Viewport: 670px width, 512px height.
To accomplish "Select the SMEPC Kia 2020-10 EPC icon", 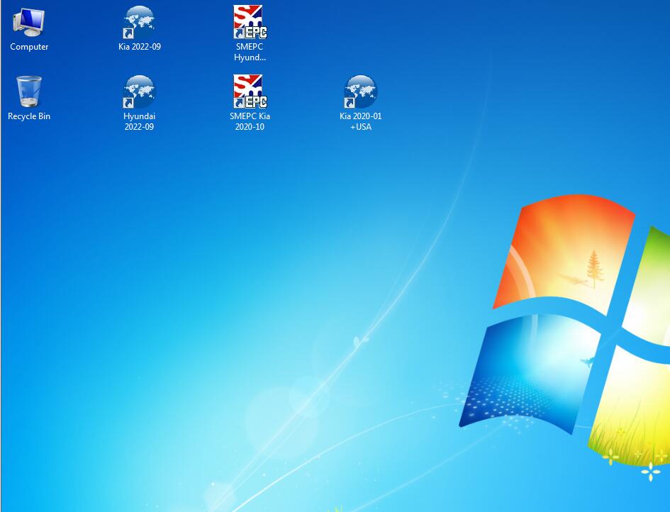I will [250, 92].
